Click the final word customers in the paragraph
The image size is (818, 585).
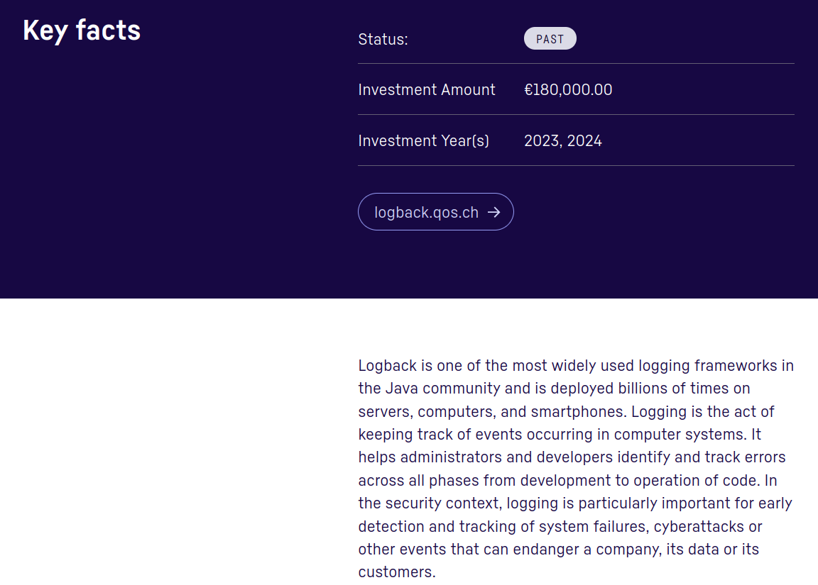point(395,572)
